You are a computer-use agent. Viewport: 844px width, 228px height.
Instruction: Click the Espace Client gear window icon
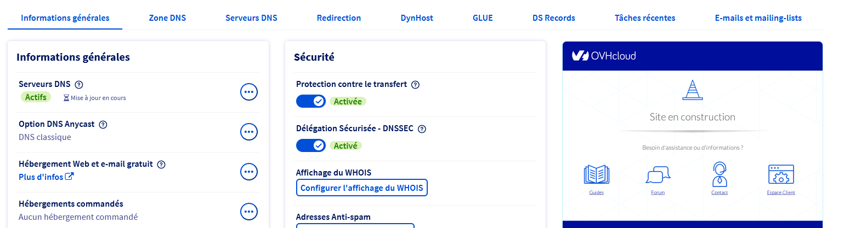[781, 174]
